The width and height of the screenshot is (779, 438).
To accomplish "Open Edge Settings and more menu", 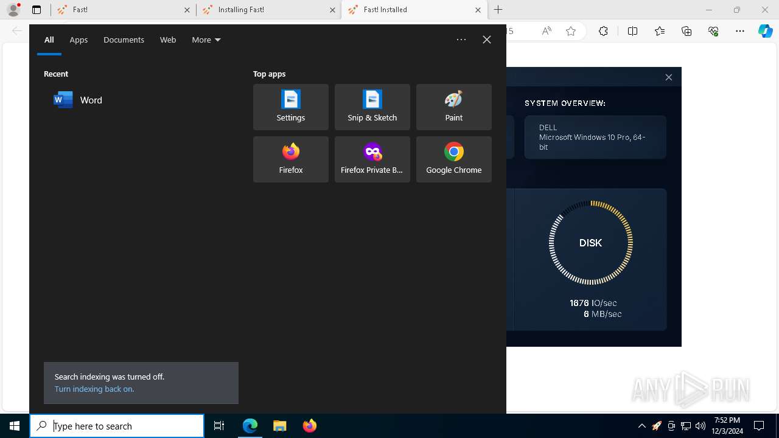I will [740, 31].
